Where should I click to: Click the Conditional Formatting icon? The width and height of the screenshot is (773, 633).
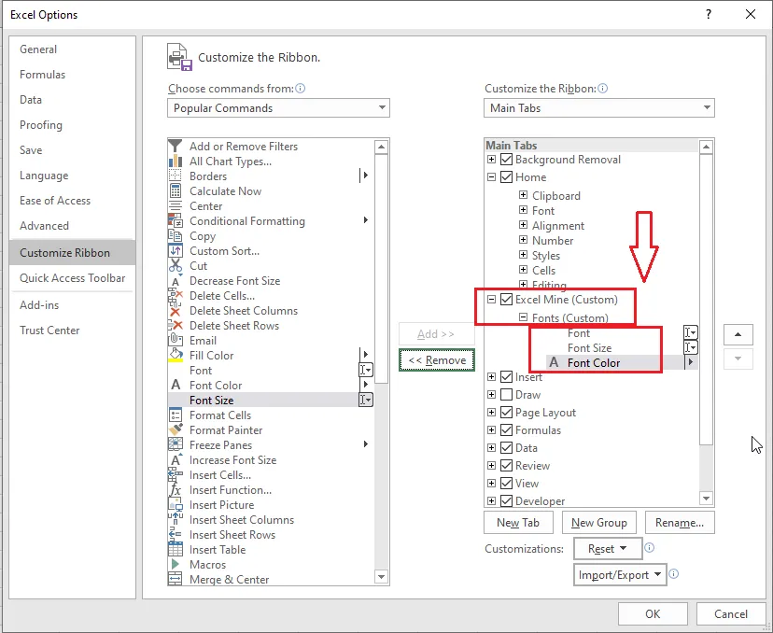[x=175, y=220]
